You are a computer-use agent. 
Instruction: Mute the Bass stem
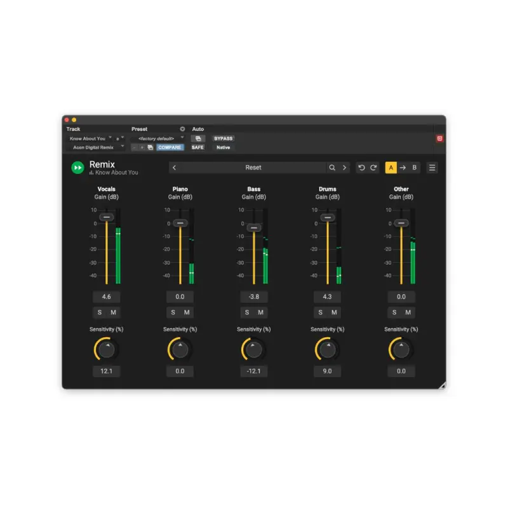(x=260, y=312)
